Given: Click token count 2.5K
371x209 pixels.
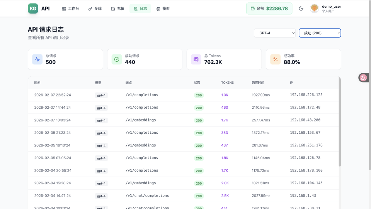Looking at the screenshot, I should pos(225,196).
